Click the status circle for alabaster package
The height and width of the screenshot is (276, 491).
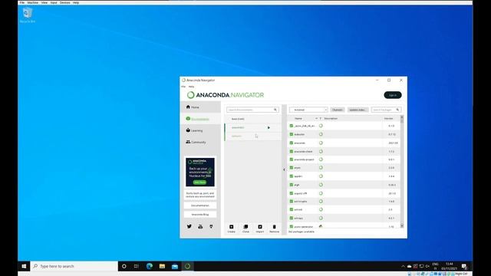tap(321, 134)
